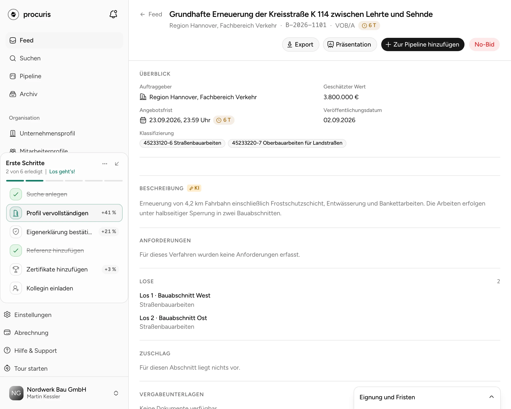Open Unternehmensprofil in the sidebar
511x409 pixels.
pyautogui.click(x=64, y=133)
